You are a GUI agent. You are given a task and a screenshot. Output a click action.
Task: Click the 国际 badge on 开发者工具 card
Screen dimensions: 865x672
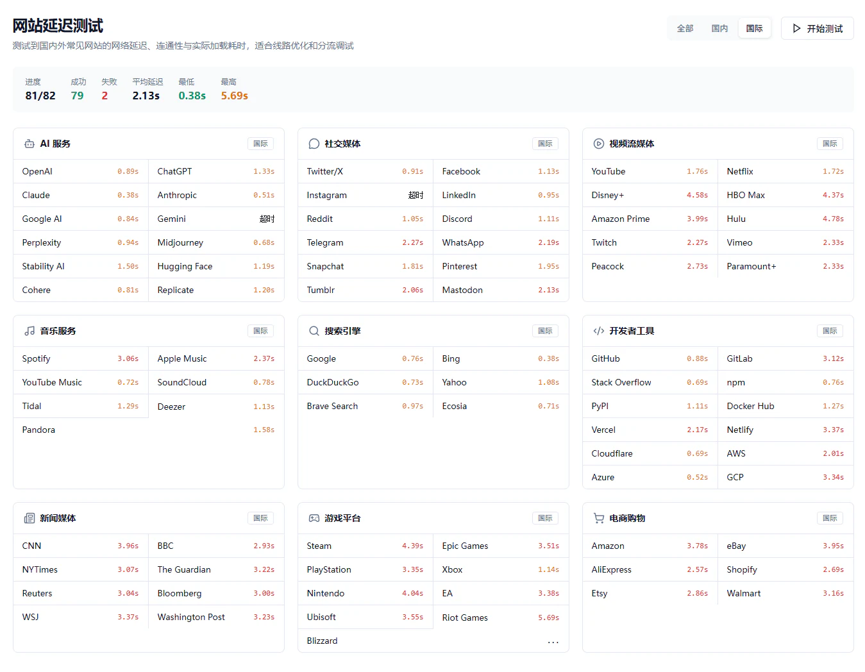coord(830,331)
